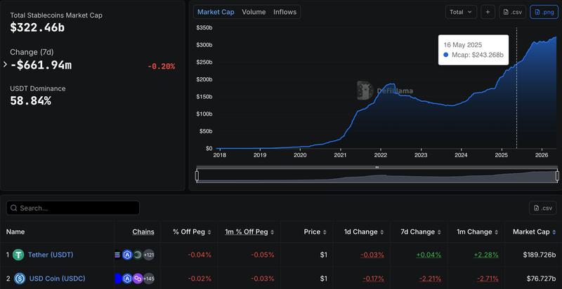Image resolution: width=562 pixels, height=289 pixels.
Task: Switch to the Market Cap chart tab
Action: (216, 12)
